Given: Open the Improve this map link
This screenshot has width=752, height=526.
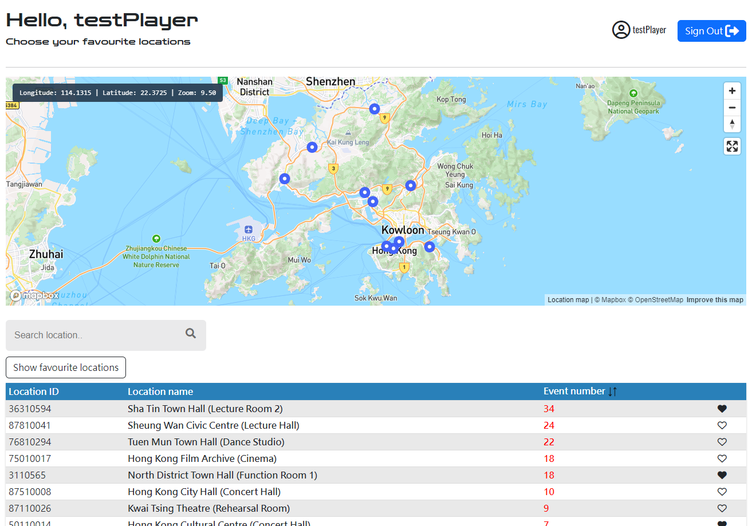Looking at the screenshot, I should pos(715,300).
